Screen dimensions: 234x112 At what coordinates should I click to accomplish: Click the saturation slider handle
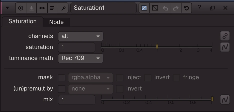pos(157,46)
